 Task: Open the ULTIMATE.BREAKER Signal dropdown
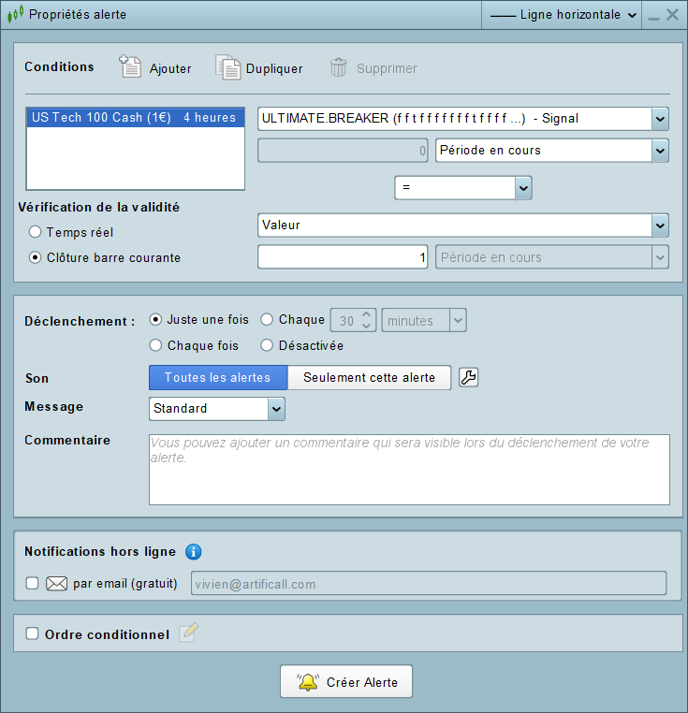click(660, 119)
